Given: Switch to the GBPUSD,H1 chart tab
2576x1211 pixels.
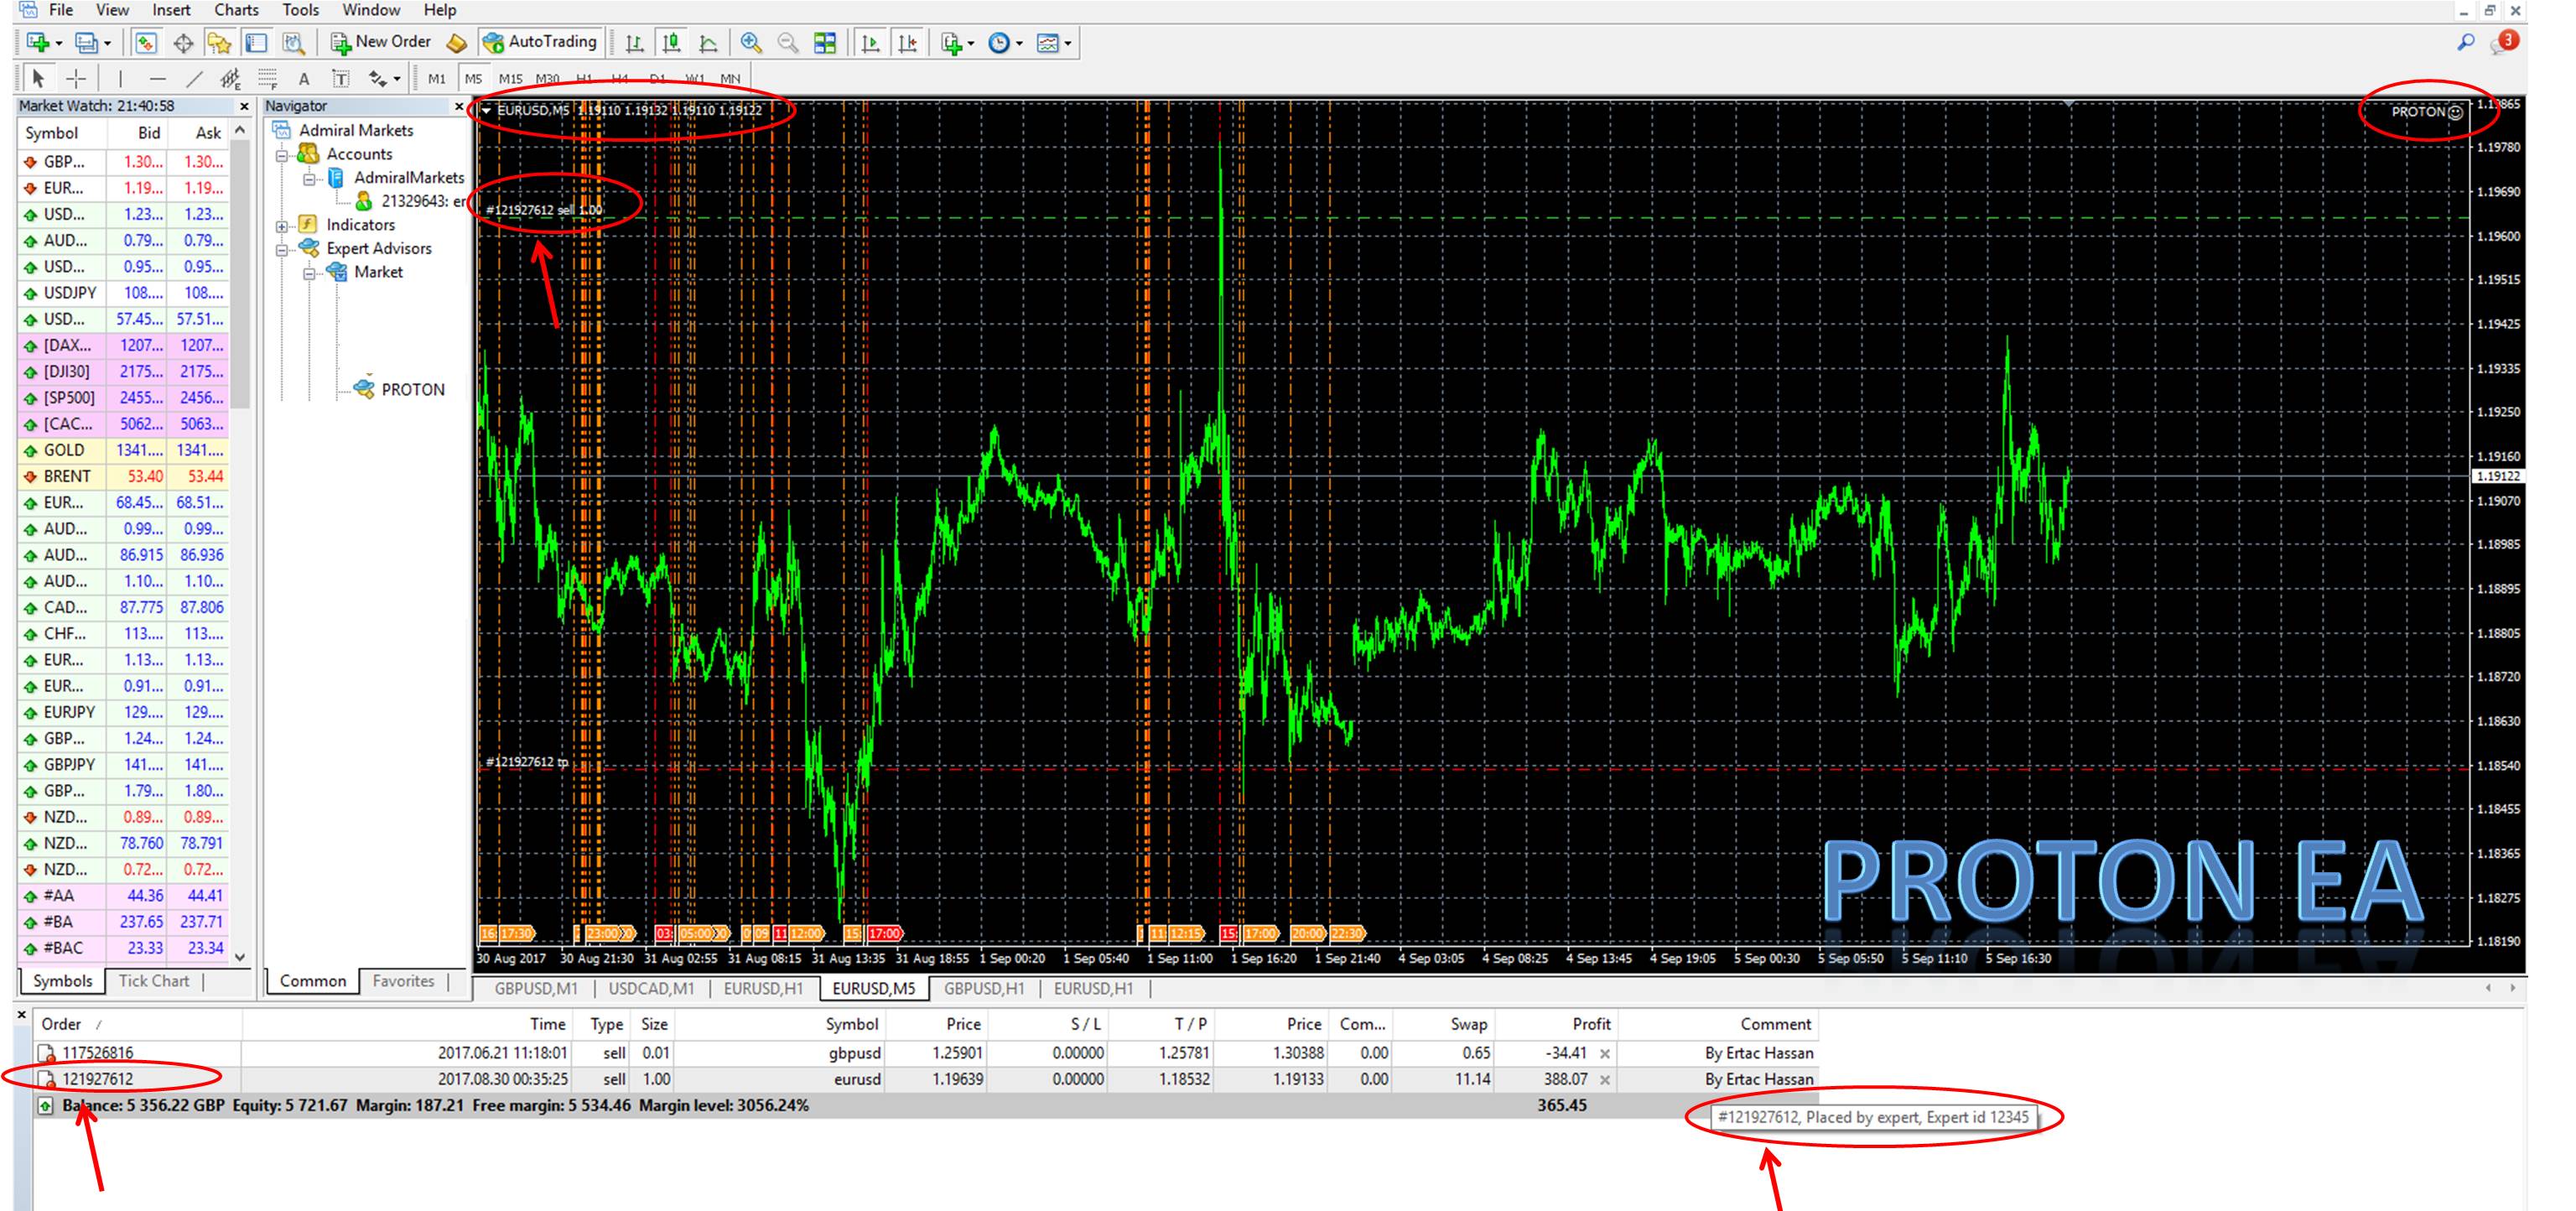Looking at the screenshot, I should (984, 989).
